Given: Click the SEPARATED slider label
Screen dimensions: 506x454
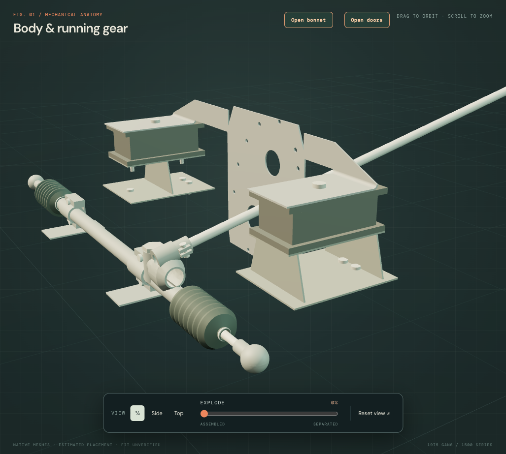Looking at the screenshot, I should pos(326,424).
